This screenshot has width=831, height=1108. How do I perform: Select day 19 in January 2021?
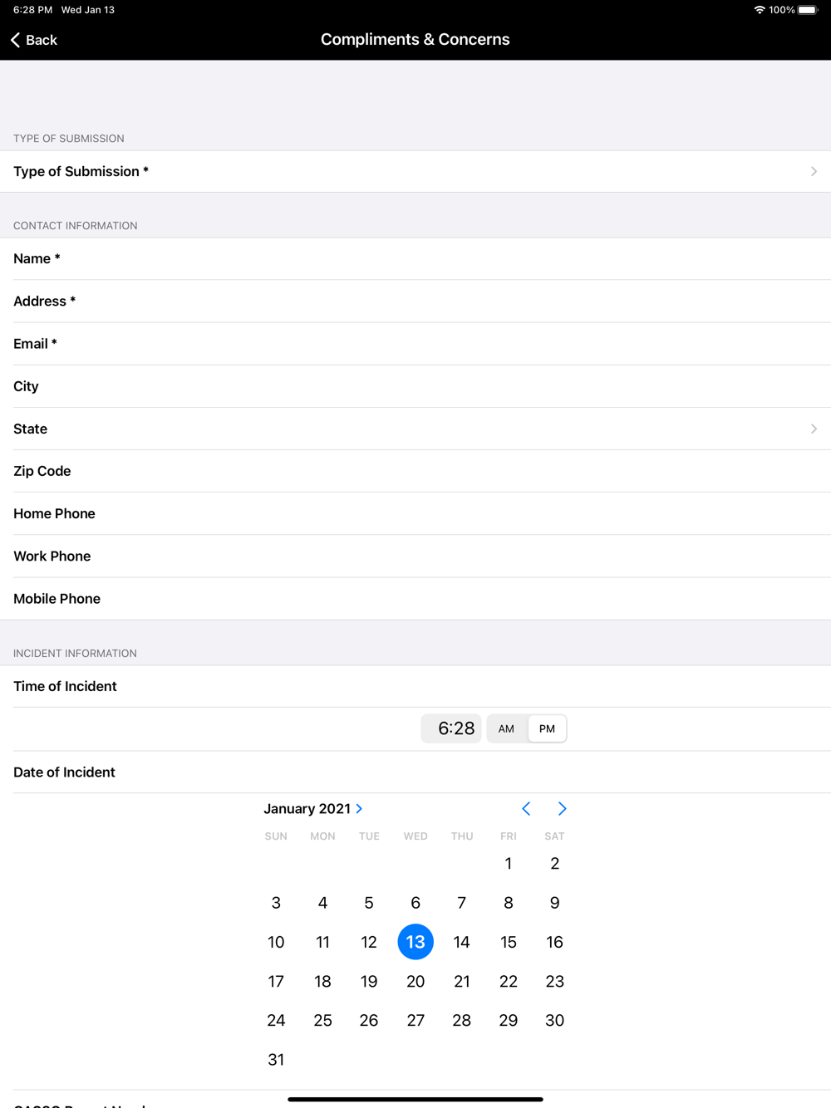click(x=369, y=982)
